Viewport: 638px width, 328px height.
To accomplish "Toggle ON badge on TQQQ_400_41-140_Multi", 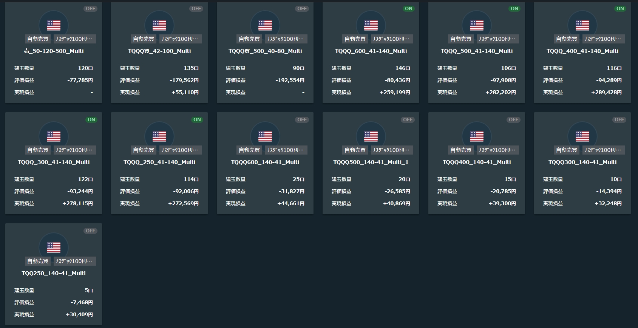I will (620, 8).
